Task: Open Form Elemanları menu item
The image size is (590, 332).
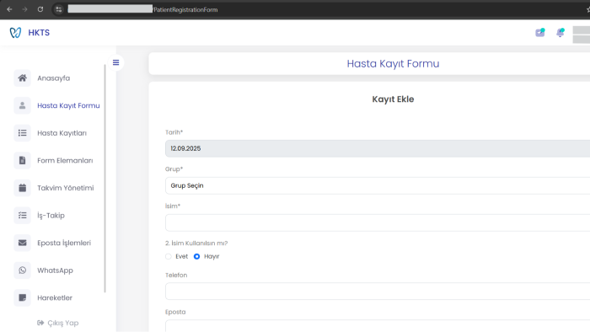Action: 65,161
